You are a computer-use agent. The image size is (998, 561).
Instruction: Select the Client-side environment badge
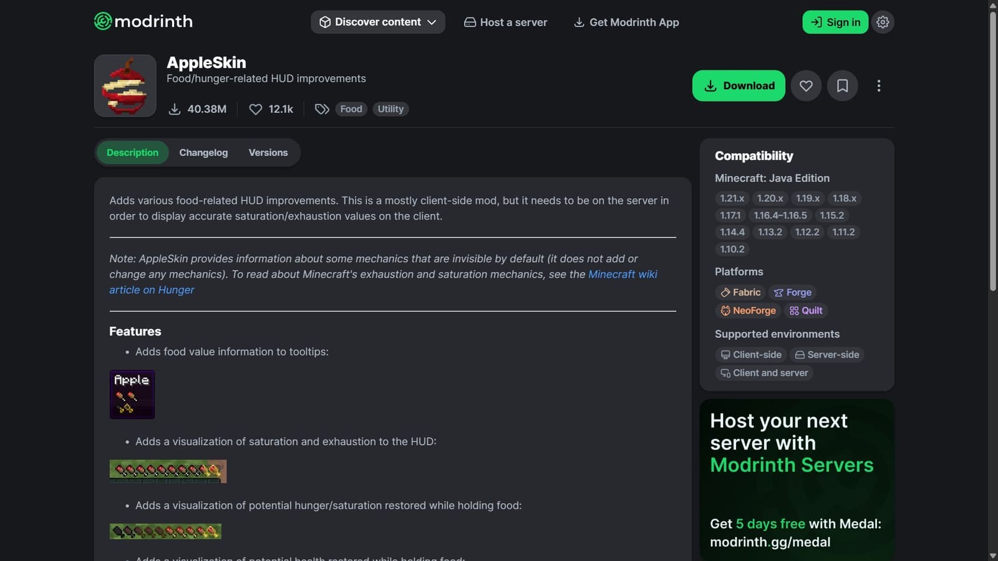(x=751, y=354)
